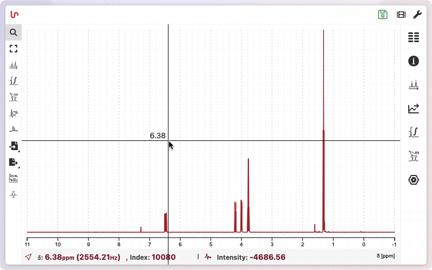
Task: Open settings with the wrench icon
Action: coord(417,15)
